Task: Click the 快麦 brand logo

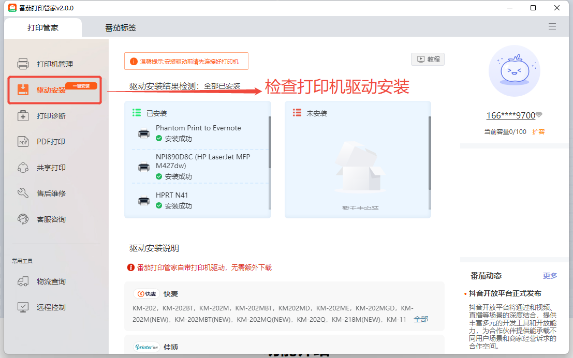Action: click(146, 294)
